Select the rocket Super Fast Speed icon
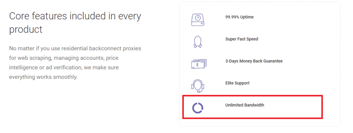The image size is (353, 133). click(198, 42)
